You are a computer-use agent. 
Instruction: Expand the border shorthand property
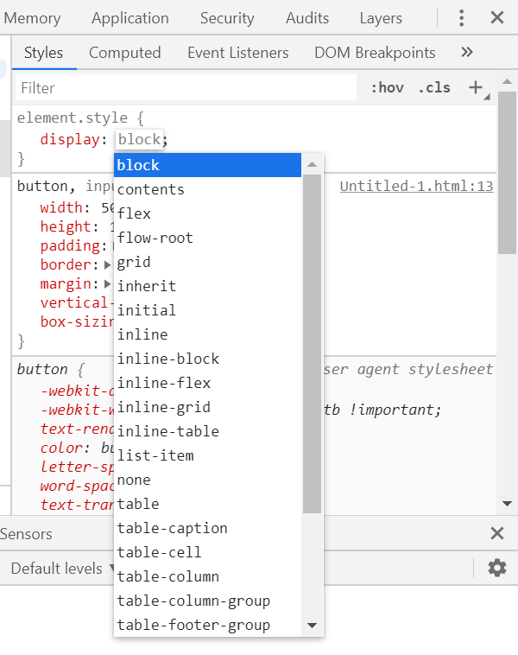[x=108, y=264]
